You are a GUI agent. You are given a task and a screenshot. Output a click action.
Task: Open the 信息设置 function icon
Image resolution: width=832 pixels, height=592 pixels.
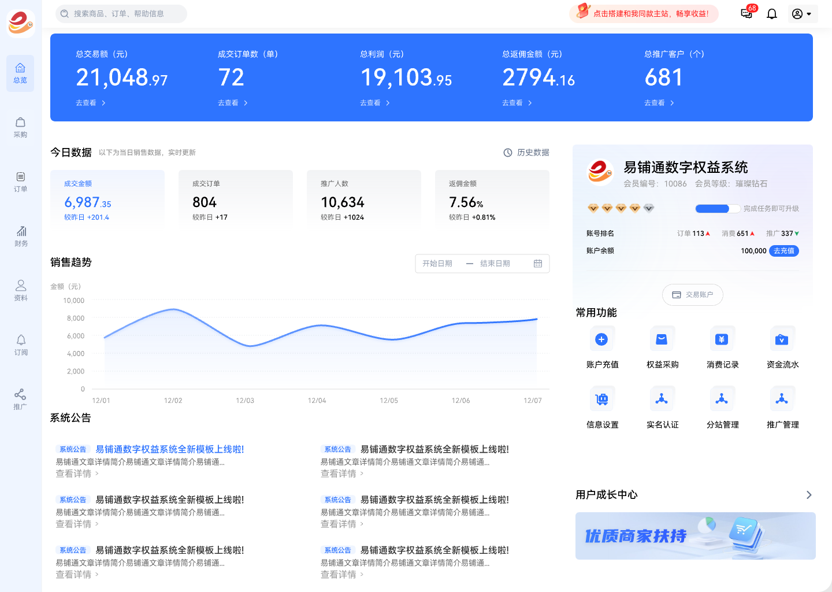(x=601, y=399)
